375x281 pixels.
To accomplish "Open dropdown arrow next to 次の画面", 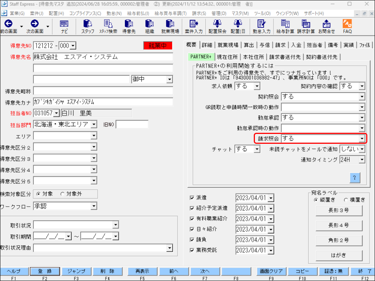I will click(48, 26).
